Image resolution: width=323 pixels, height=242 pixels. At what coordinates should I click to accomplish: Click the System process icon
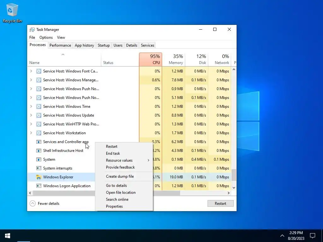(39, 159)
